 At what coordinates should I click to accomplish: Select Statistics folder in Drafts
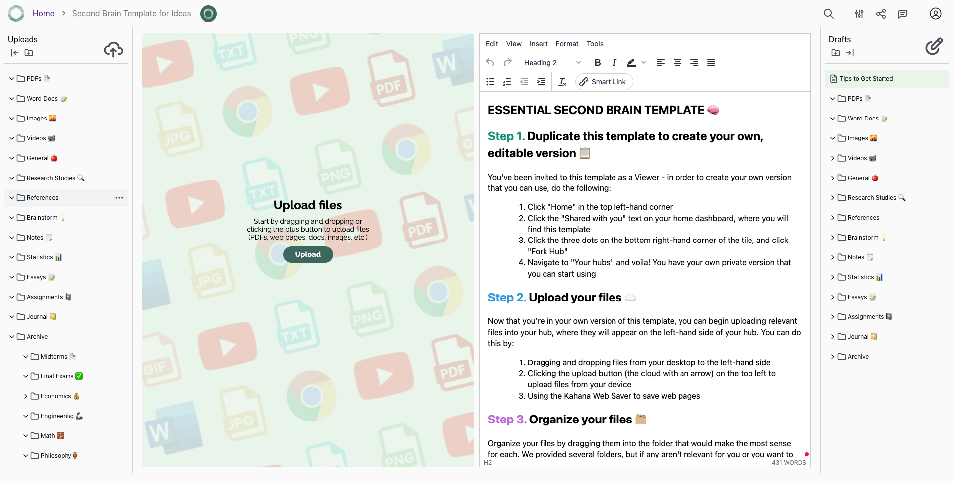pyautogui.click(x=886, y=277)
